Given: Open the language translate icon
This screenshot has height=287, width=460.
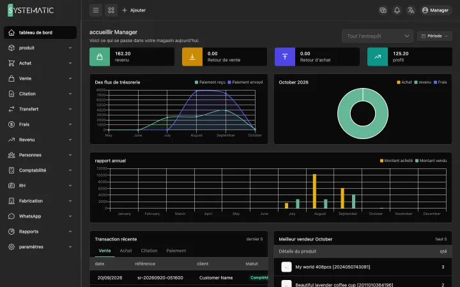Looking at the screenshot, I should pyautogui.click(x=411, y=10).
